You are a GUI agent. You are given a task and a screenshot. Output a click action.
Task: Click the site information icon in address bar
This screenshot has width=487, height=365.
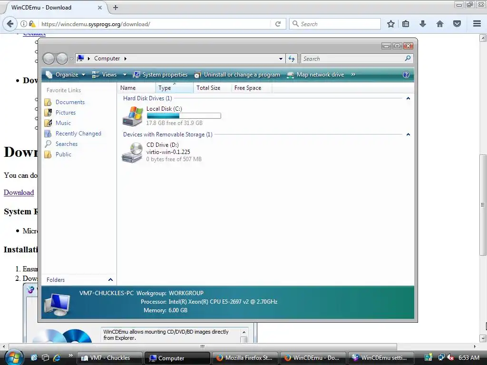pos(24,24)
